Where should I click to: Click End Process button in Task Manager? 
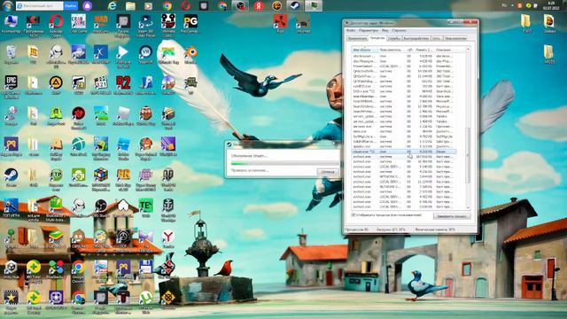[452, 216]
